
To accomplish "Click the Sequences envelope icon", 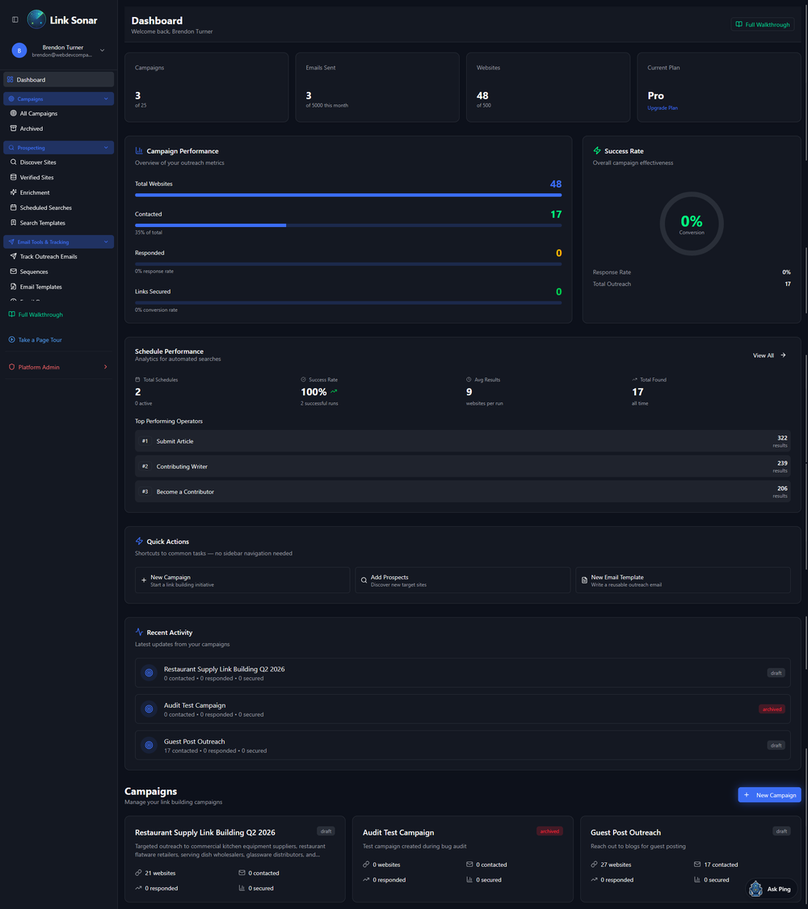I will (13, 271).
